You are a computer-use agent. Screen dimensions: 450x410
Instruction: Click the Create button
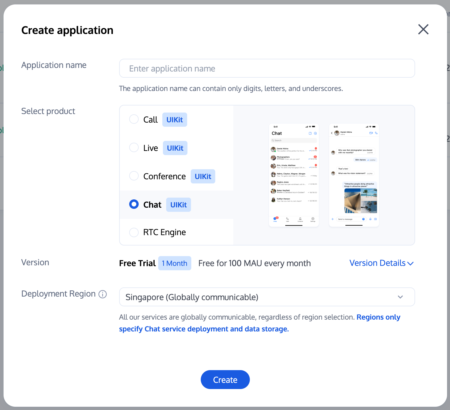[x=225, y=380]
